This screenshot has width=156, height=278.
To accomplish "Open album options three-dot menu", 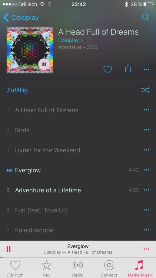I will click(147, 70).
